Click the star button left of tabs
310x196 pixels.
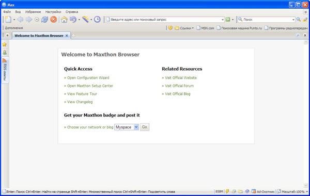(8, 35)
